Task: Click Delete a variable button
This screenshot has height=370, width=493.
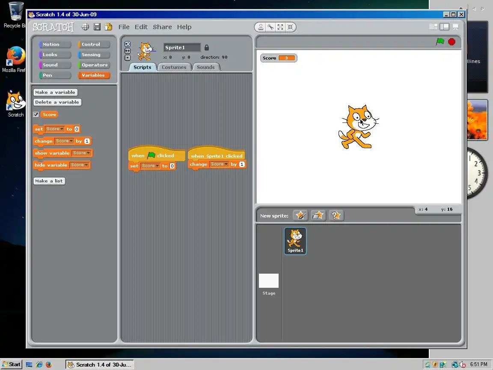Action: point(57,102)
